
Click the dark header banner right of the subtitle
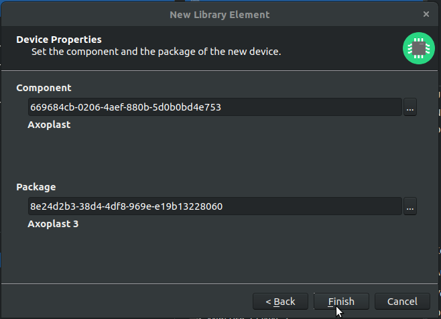tap(340, 48)
